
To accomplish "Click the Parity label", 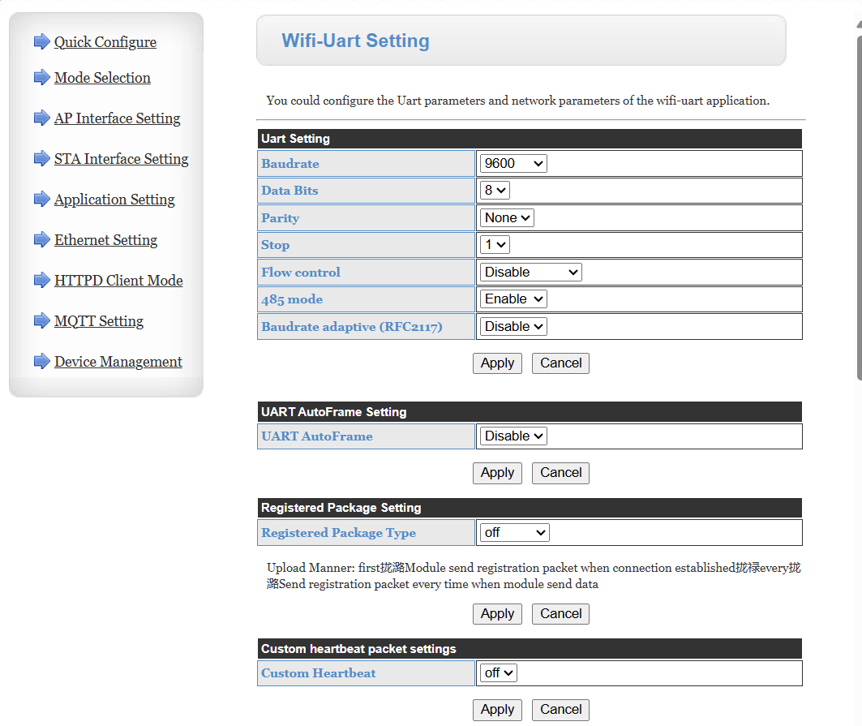I will click(x=280, y=218).
